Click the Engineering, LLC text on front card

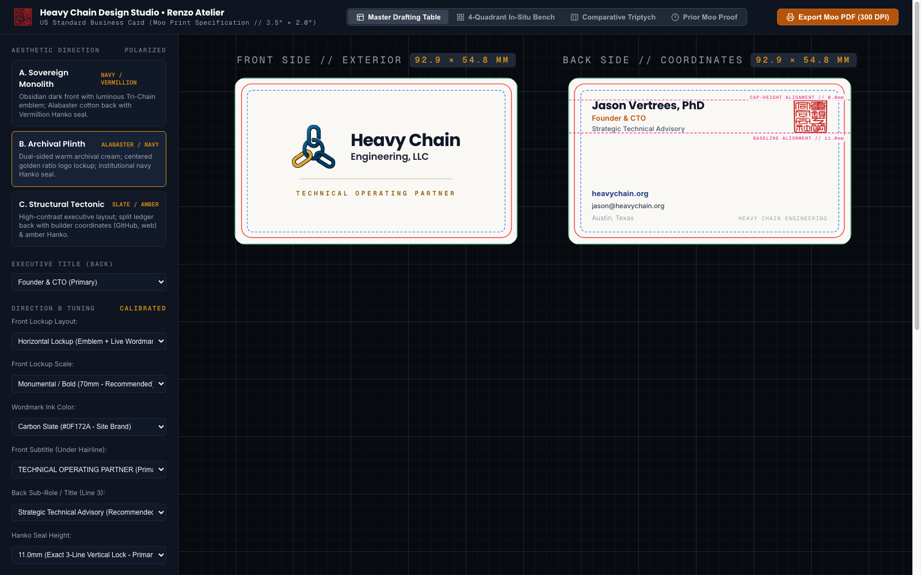point(390,157)
